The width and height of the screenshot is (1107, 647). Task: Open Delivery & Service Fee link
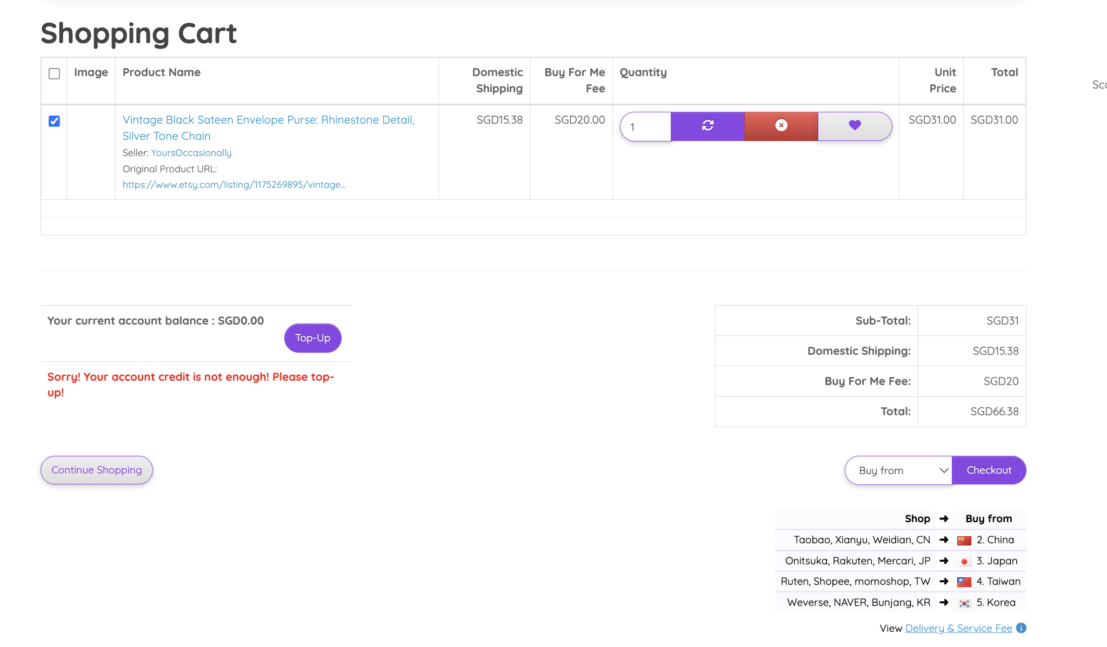tap(958, 628)
